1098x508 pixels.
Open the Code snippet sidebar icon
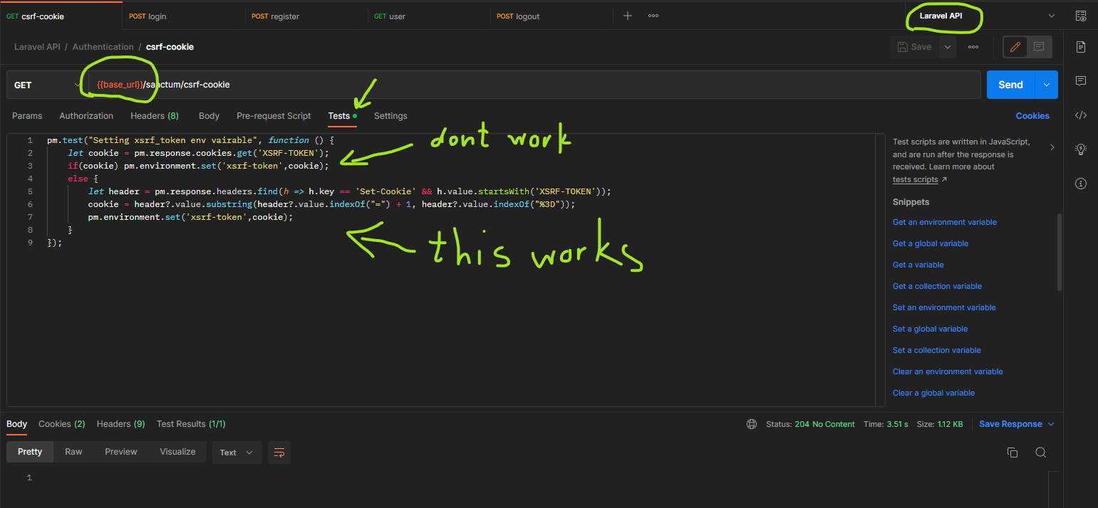click(x=1081, y=115)
